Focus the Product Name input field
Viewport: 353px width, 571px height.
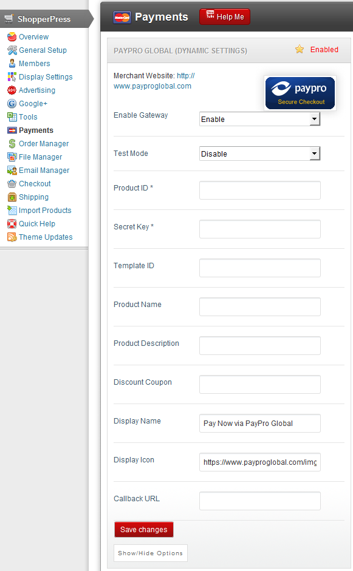pyautogui.click(x=259, y=306)
